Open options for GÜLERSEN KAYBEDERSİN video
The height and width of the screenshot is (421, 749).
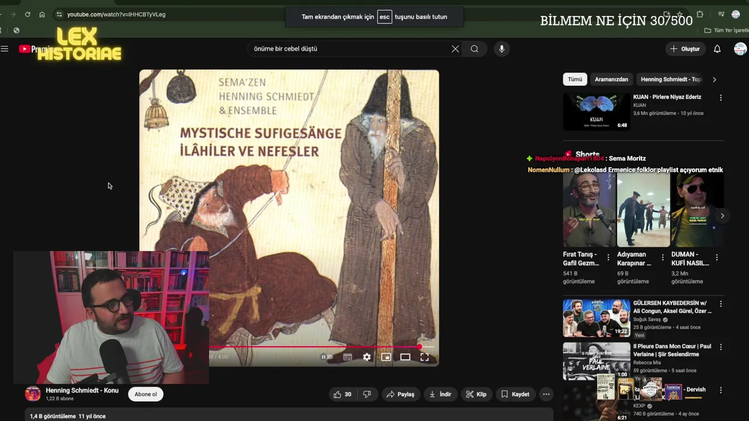[x=721, y=304]
